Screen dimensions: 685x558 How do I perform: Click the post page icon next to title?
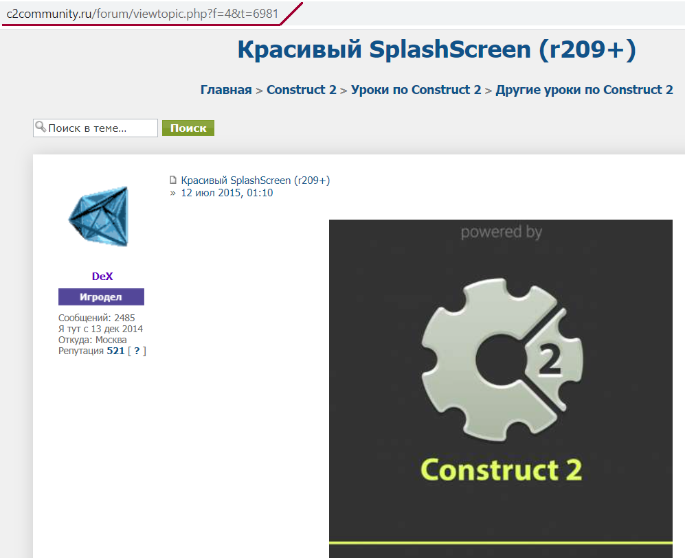(173, 180)
